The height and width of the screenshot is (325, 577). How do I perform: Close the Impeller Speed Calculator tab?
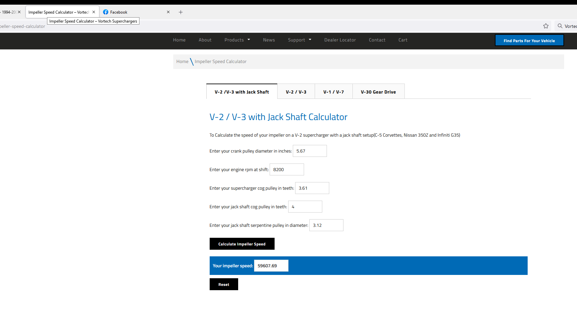(94, 12)
